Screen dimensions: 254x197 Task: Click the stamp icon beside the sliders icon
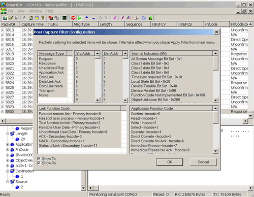click(137, 18)
